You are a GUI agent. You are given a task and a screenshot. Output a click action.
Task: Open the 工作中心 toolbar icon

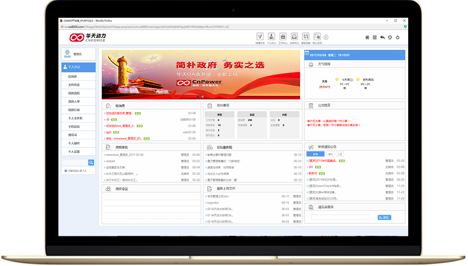283,37
